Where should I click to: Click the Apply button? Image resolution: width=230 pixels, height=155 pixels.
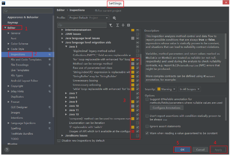pos(218,149)
